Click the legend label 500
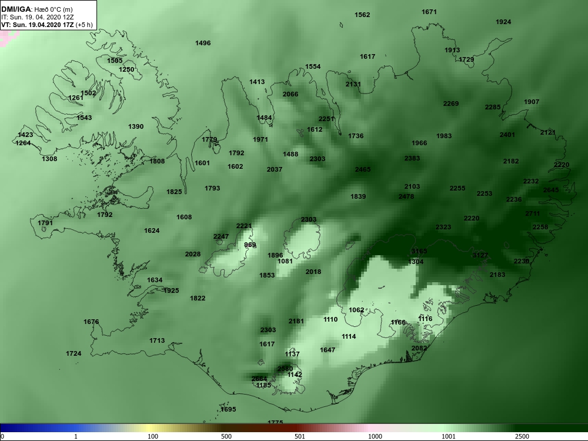The image size is (588, 441). [226, 436]
